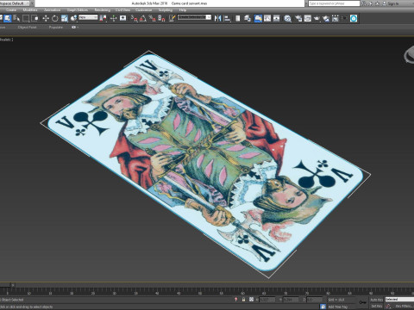
Task: Open the Graph Editors menu
Action: coord(78,10)
